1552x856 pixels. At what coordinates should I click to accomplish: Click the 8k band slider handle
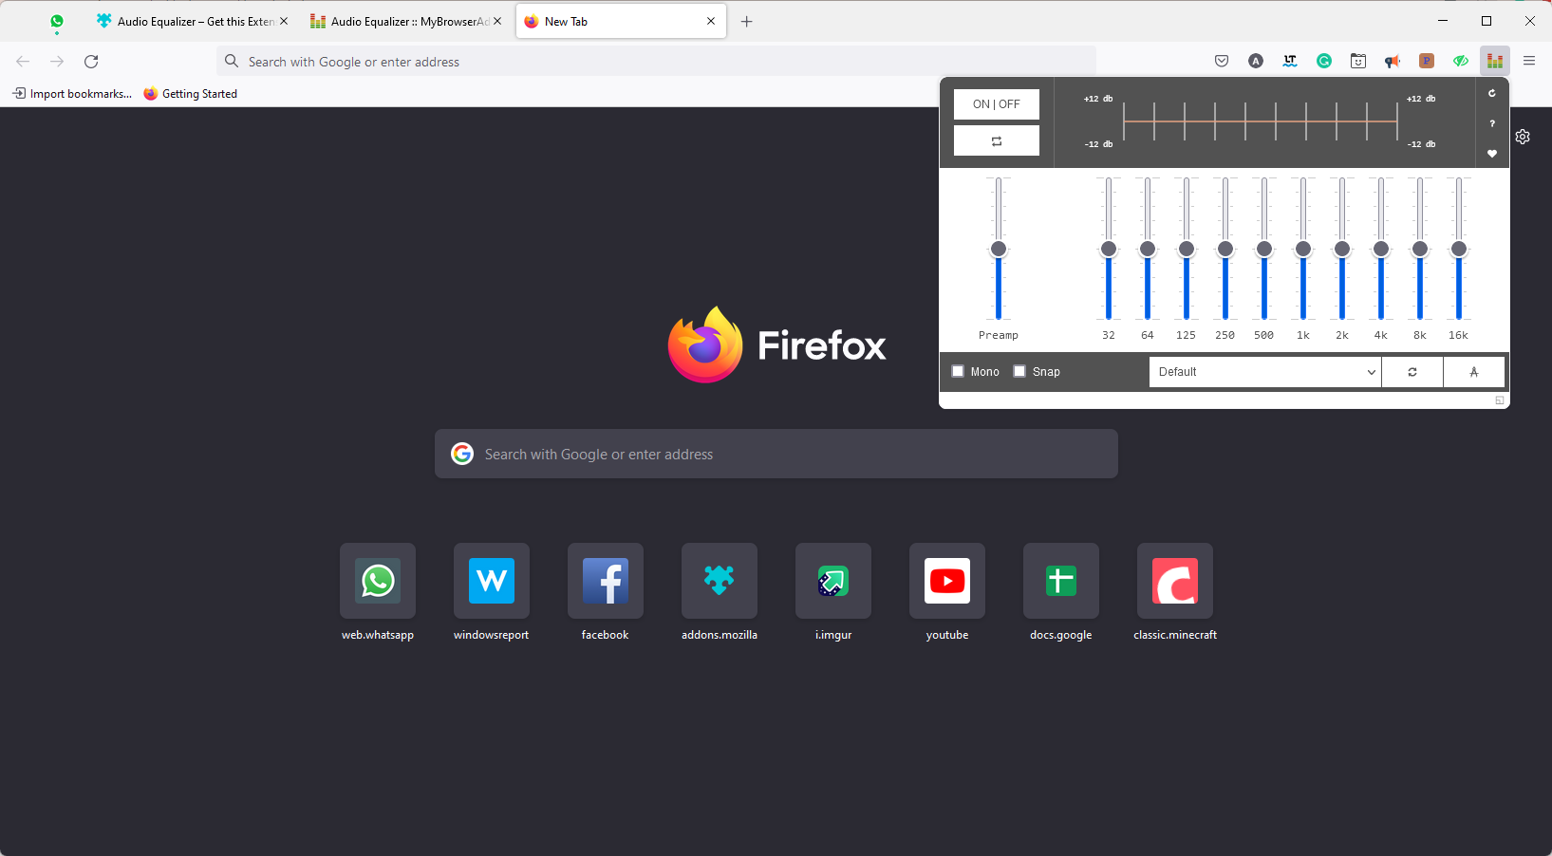(1420, 249)
